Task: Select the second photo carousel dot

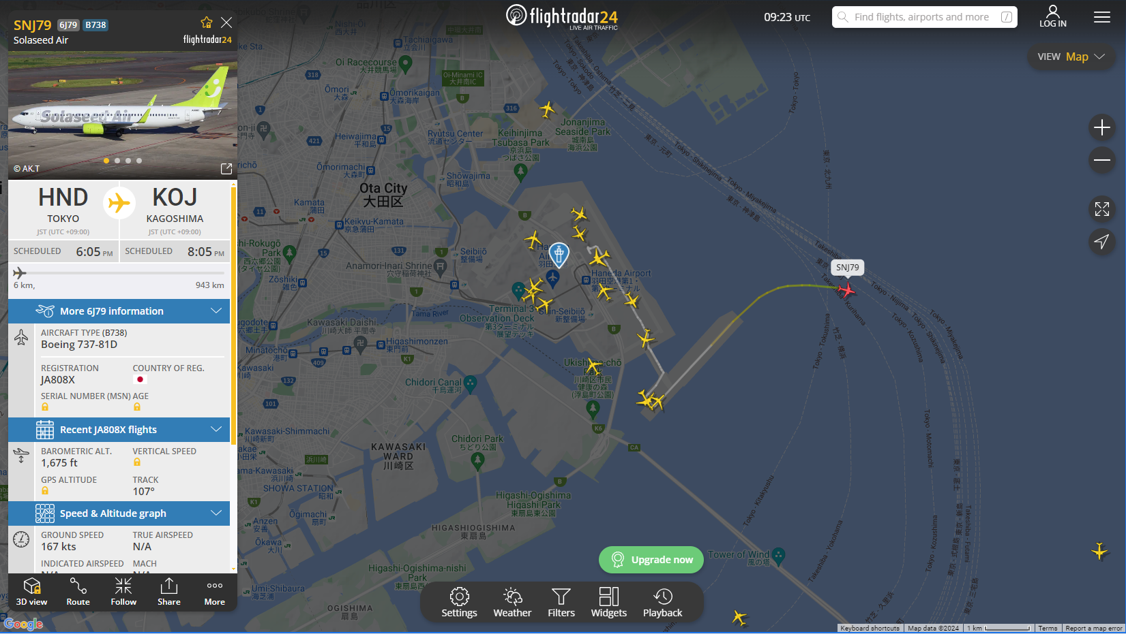Action: 117,161
